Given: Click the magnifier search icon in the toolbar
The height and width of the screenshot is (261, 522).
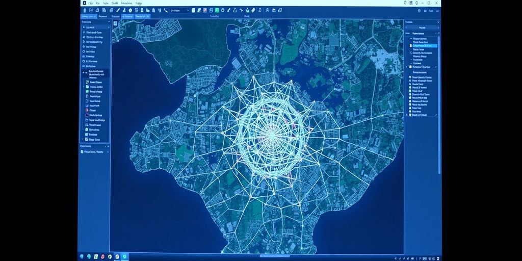Looking at the screenshot, I should pos(267,10).
